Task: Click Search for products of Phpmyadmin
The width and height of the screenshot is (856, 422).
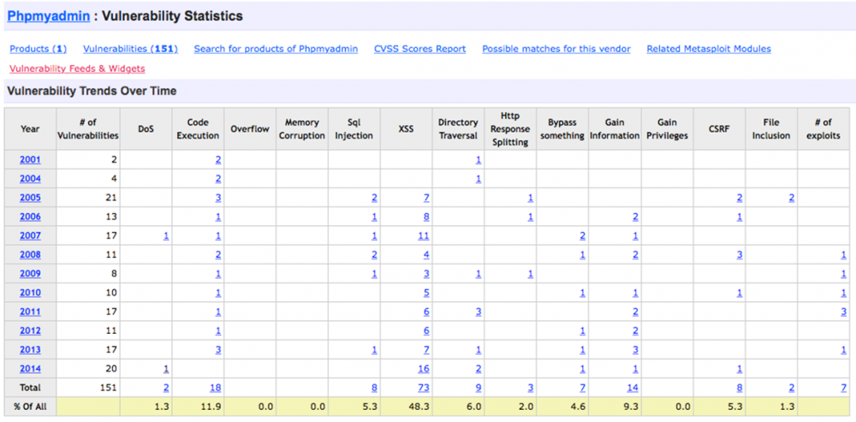Action: tap(276, 49)
